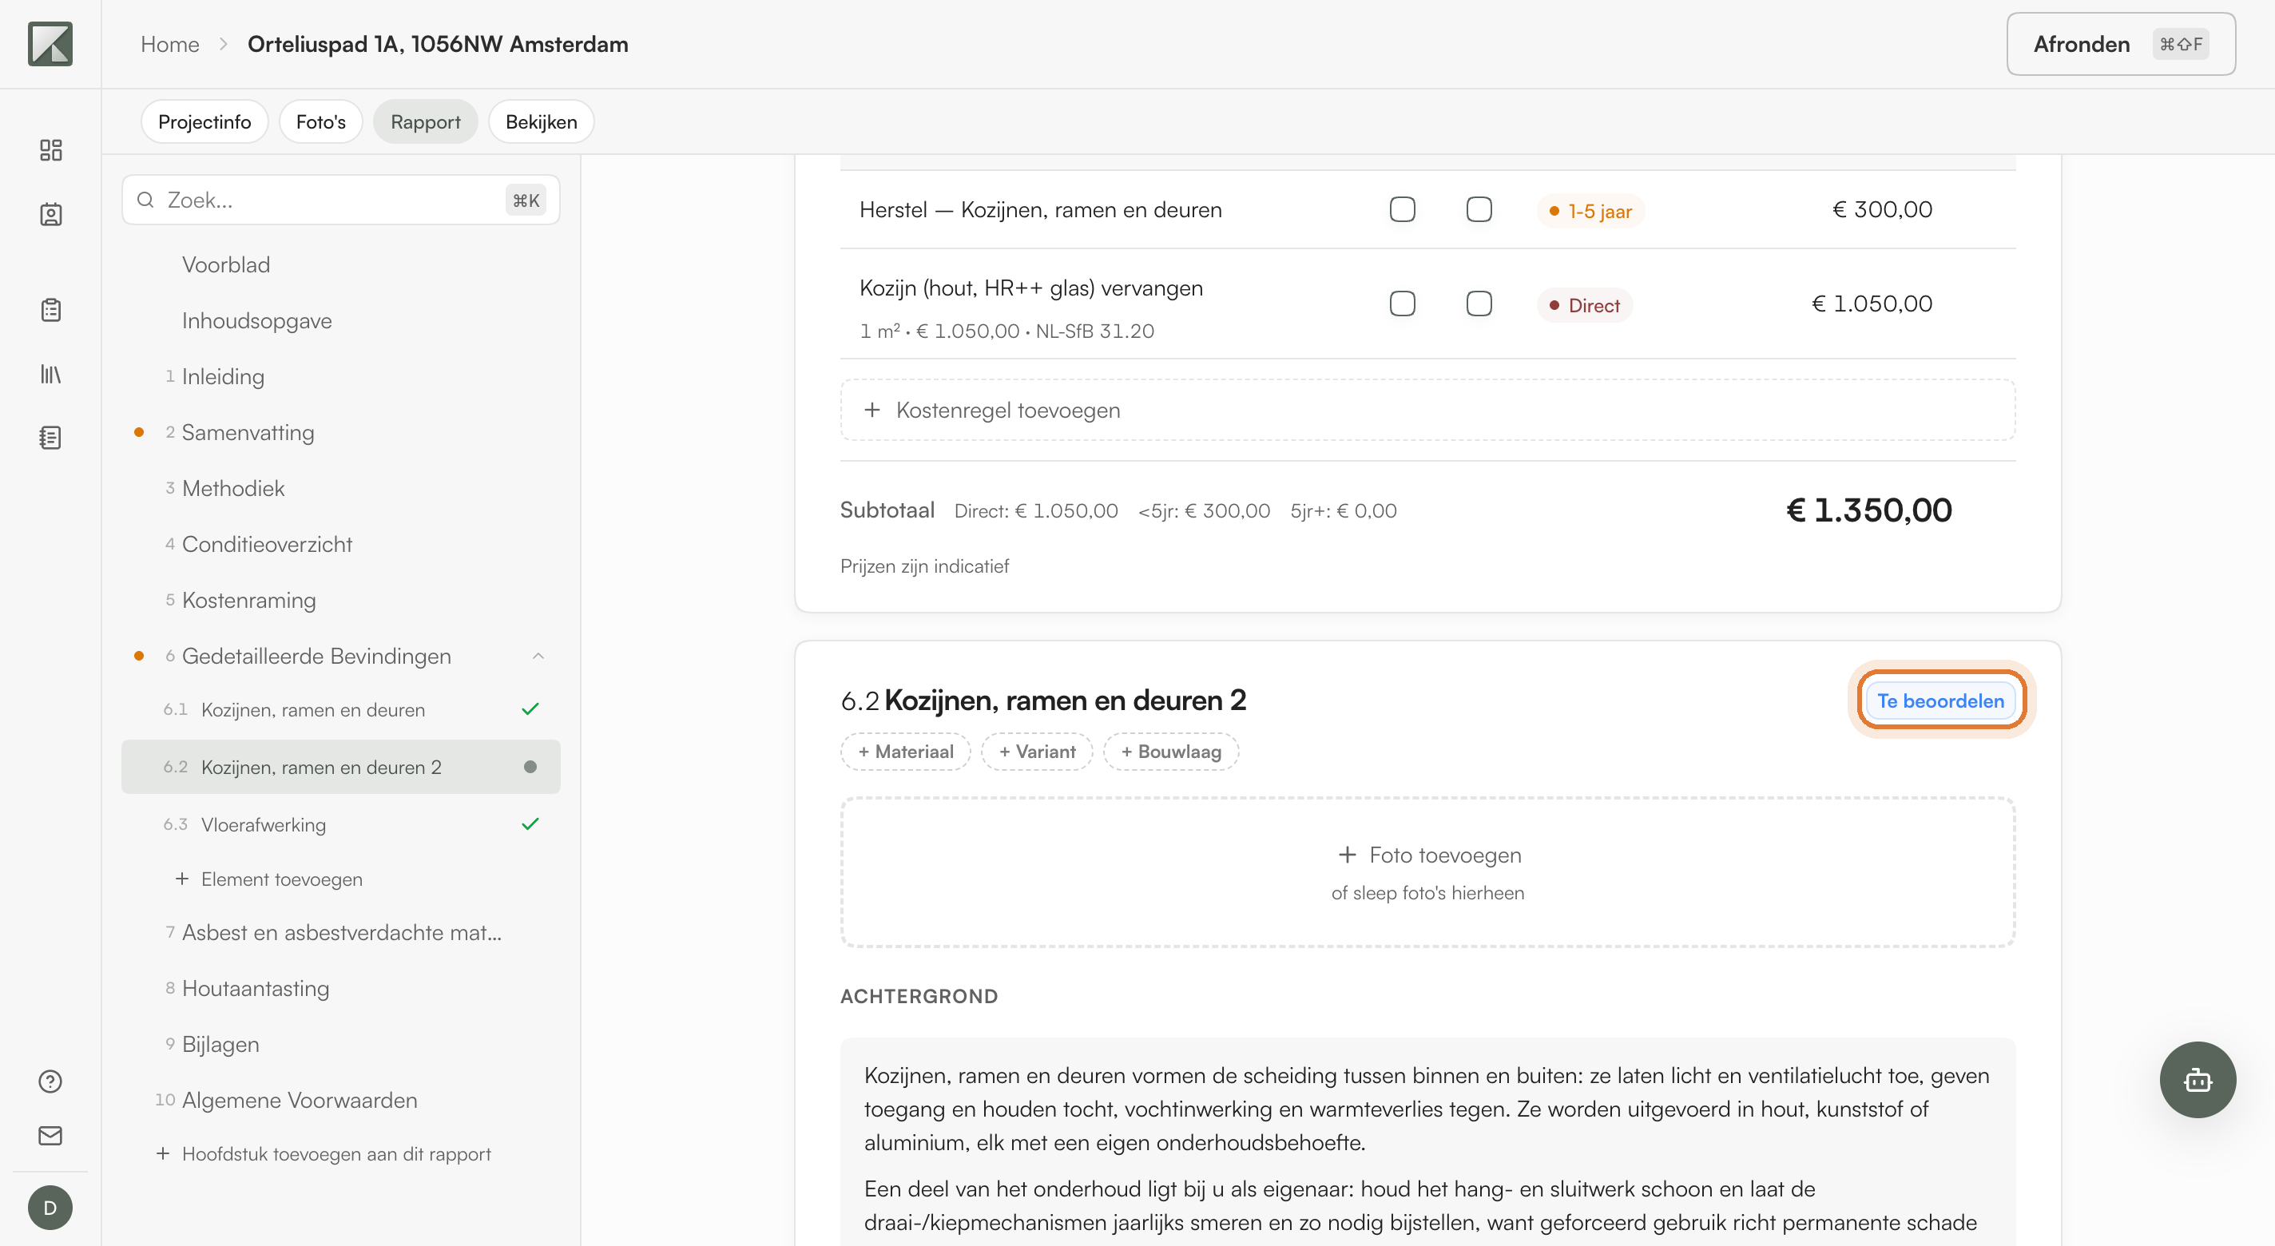Tick second checkbox in Herstel Kozijnen row
The width and height of the screenshot is (2275, 1246).
click(x=1479, y=209)
